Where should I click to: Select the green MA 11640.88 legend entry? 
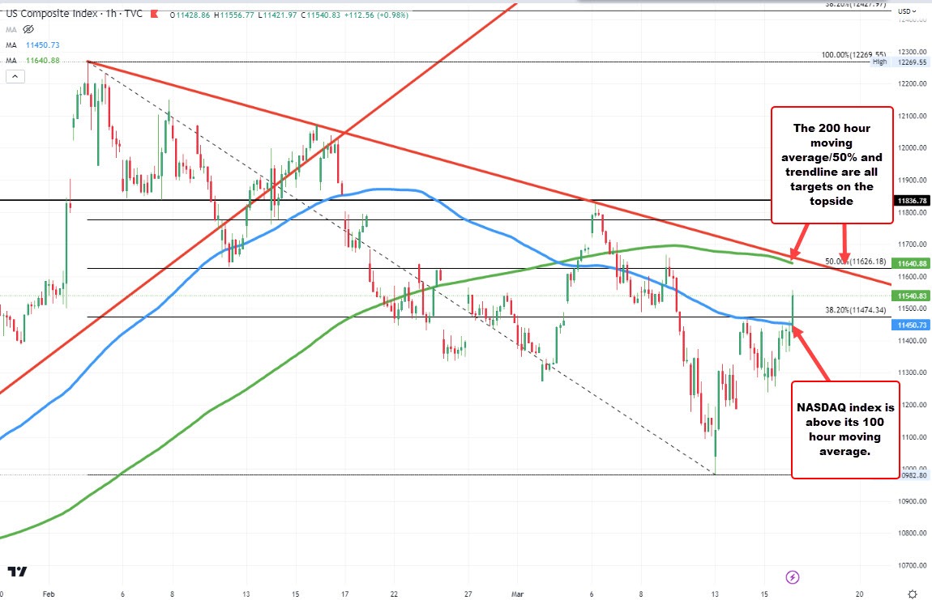coord(33,61)
